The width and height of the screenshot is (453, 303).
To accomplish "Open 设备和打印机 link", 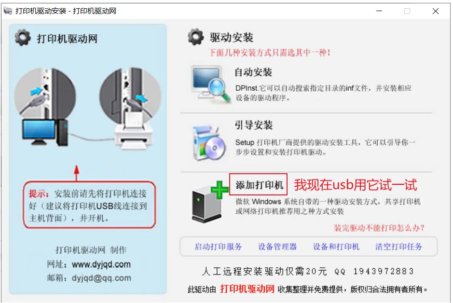I will pos(336,247).
